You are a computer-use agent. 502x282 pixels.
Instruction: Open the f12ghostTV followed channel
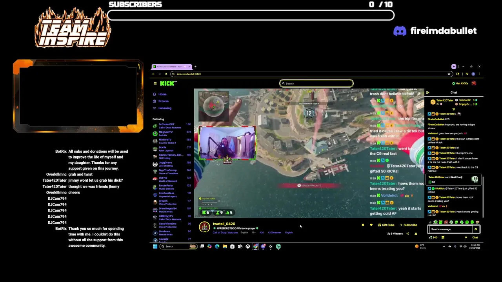click(172, 133)
